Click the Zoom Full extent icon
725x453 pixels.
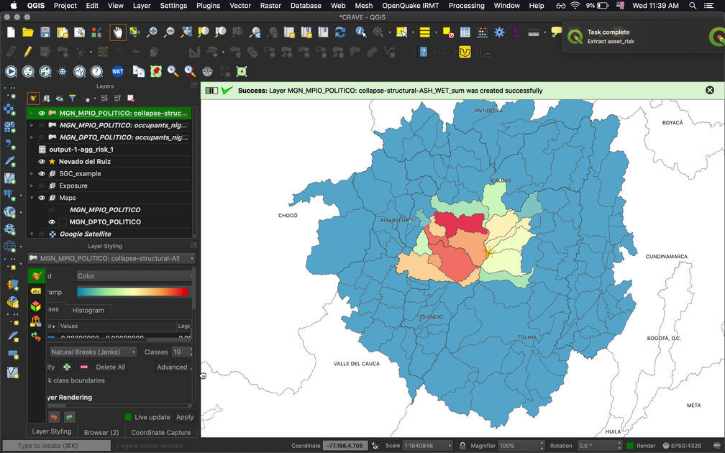186,32
